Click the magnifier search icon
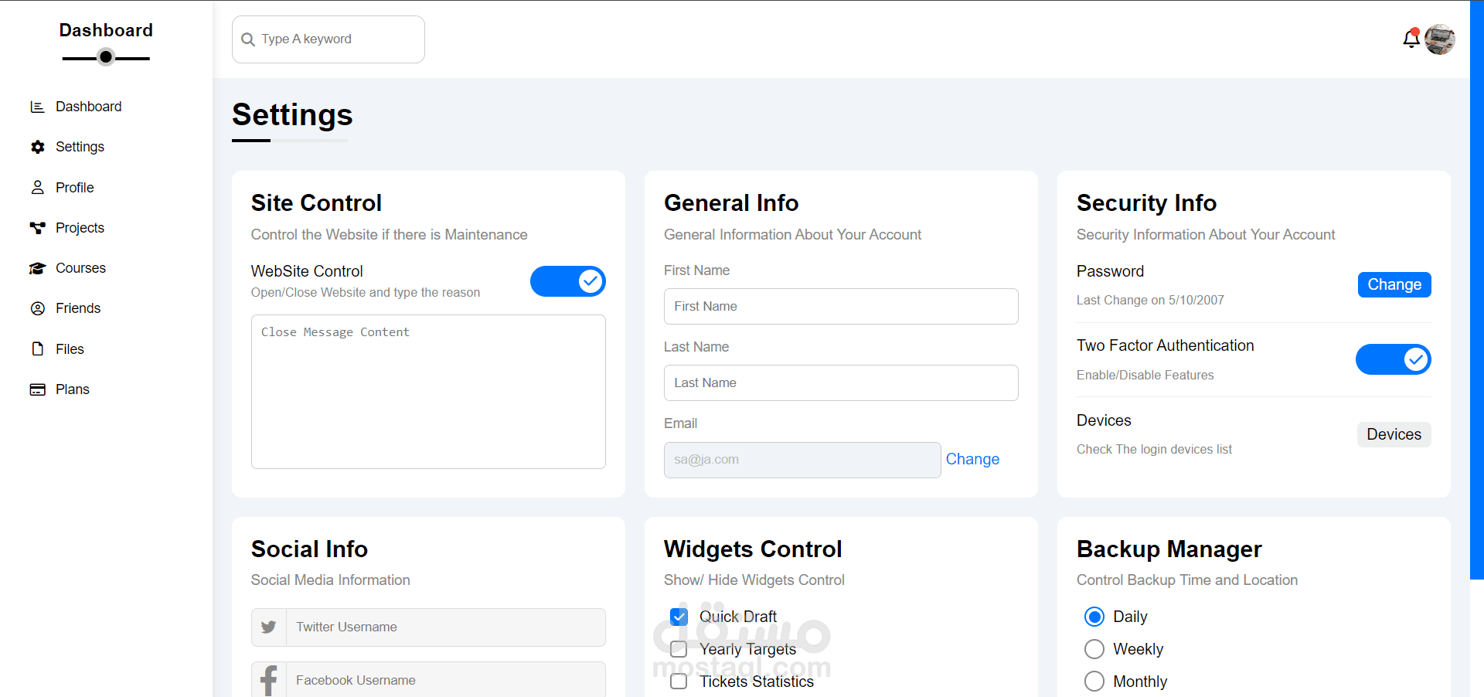This screenshot has width=1484, height=697. (248, 39)
